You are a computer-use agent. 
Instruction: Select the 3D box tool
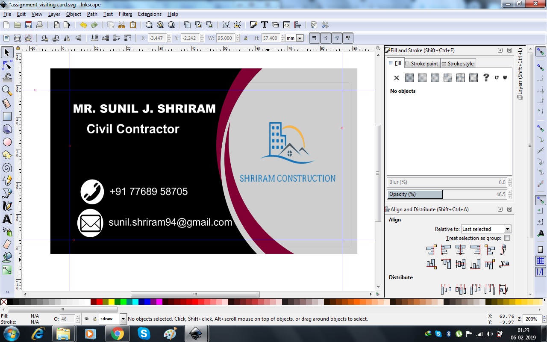tap(7, 129)
